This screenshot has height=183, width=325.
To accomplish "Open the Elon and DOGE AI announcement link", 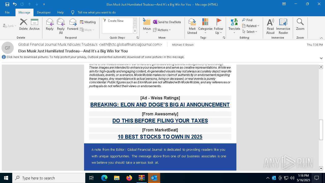I will [x=160, y=105].
